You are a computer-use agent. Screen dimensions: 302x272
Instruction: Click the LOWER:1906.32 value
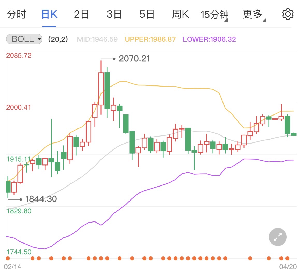tap(209, 39)
